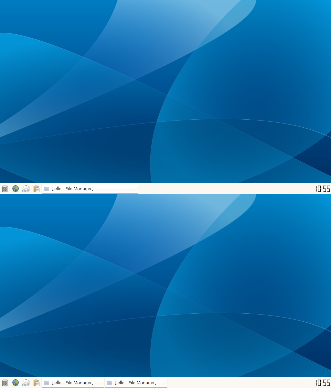Click the clipboard manager icon in the upper panel
The width and height of the screenshot is (331, 388).
tap(36, 189)
